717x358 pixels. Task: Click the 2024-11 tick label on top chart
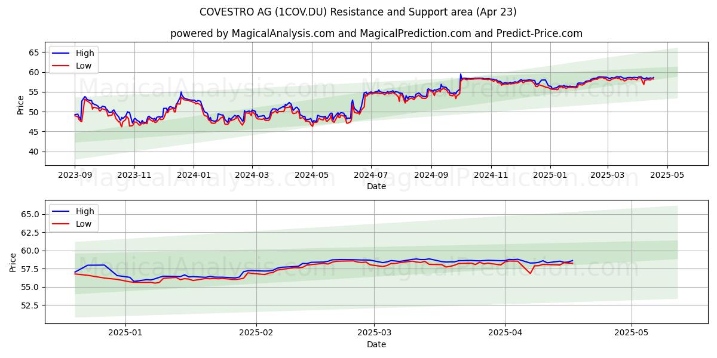click(491, 176)
